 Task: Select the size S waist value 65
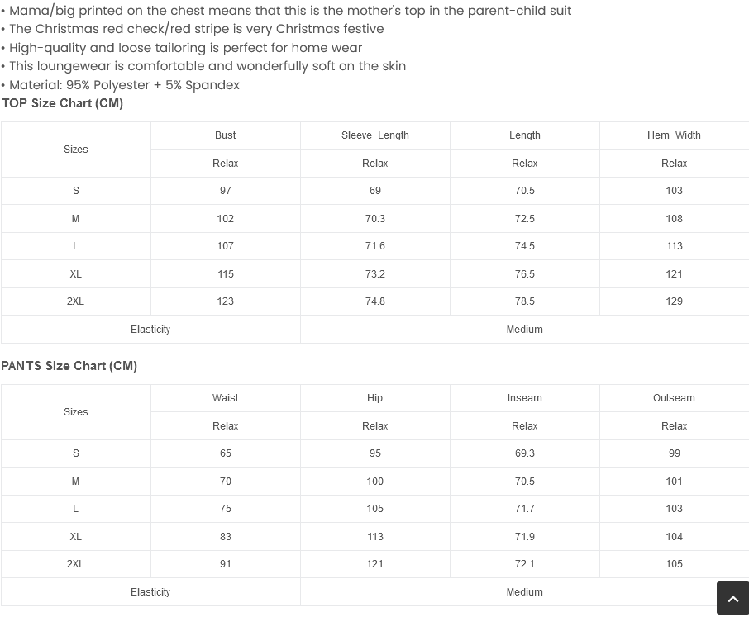click(225, 453)
